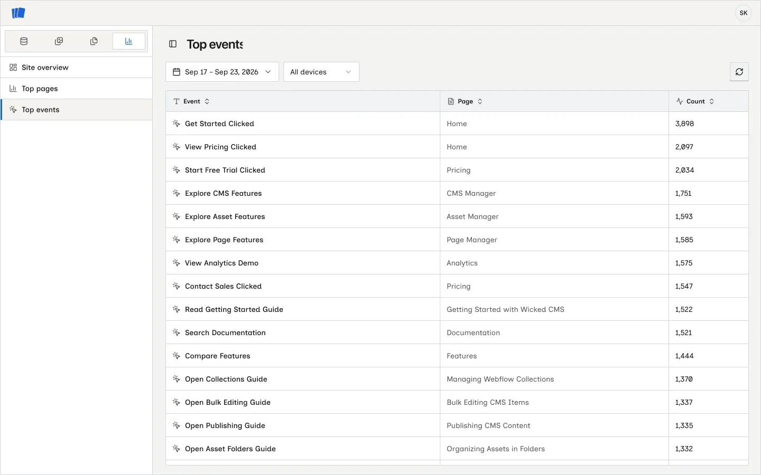Select the Get Started Clicked event name

click(219, 123)
